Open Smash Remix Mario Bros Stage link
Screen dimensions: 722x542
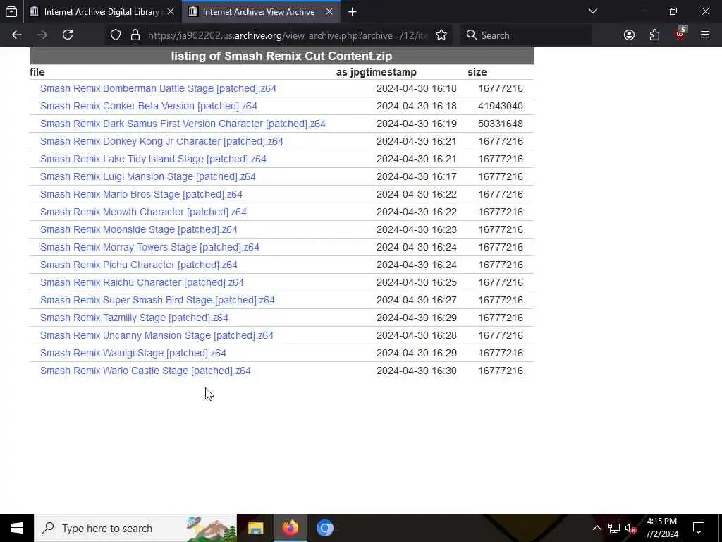coord(141,195)
